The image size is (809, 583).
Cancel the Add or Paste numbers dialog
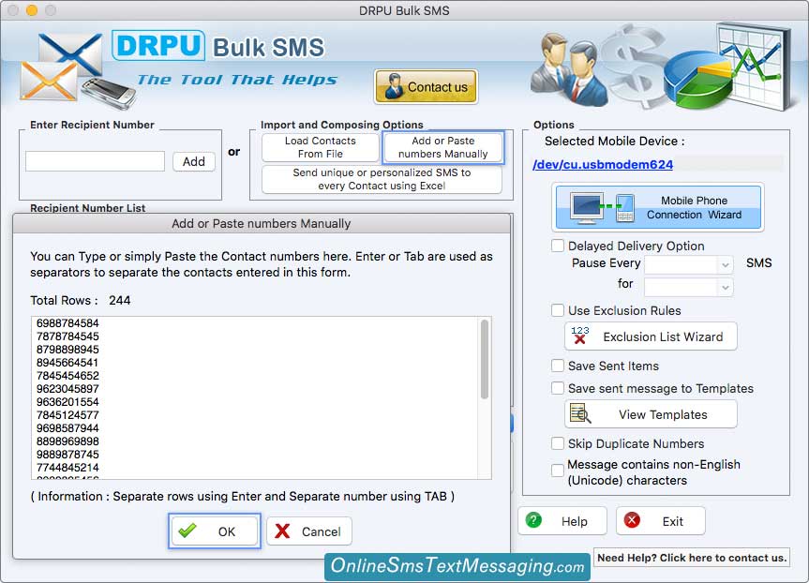[x=309, y=531]
